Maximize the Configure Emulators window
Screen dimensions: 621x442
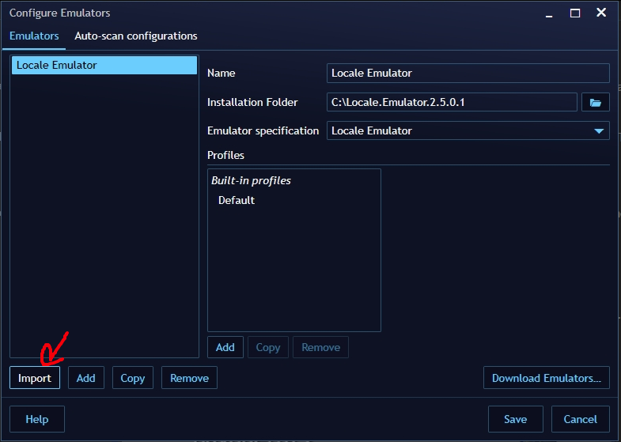[x=575, y=13]
